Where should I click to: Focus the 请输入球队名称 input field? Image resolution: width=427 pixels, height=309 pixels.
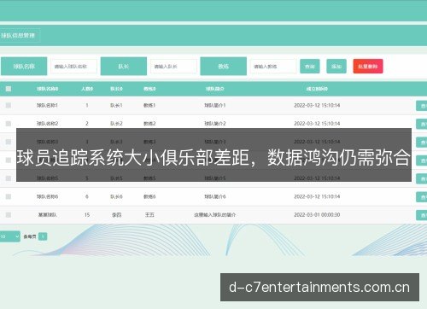coord(73,67)
